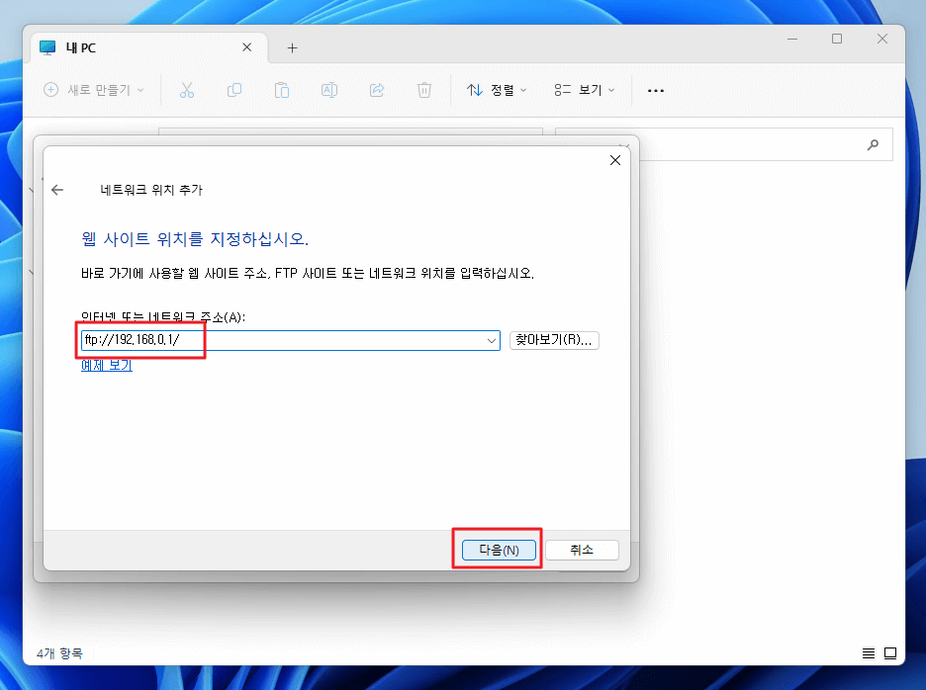This screenshot has height=690, width=926.
Task: Click the 새로 만들기 plus icon
Action: click(48, 90)
